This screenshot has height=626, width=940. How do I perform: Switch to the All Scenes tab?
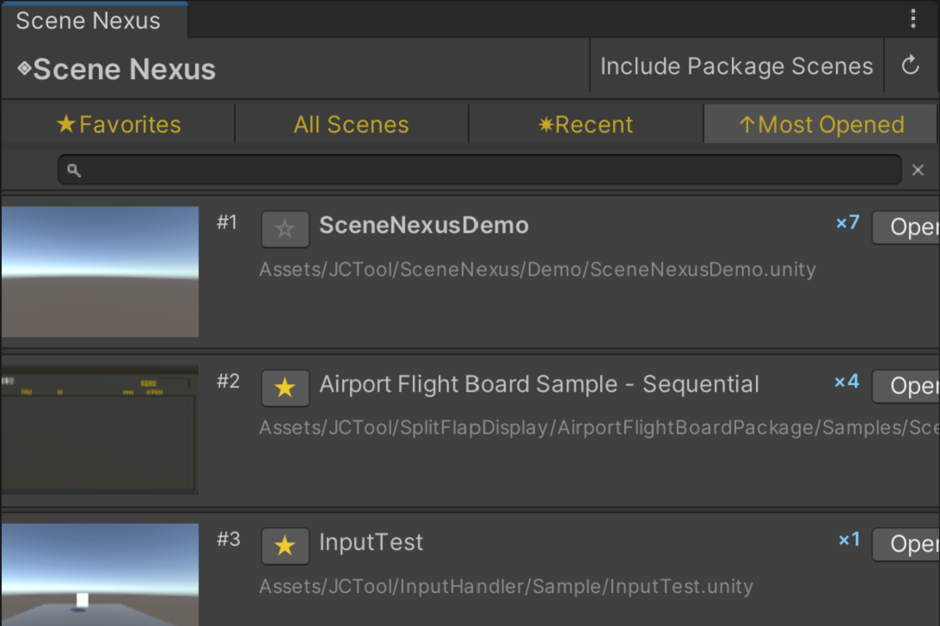click(351, 124)
